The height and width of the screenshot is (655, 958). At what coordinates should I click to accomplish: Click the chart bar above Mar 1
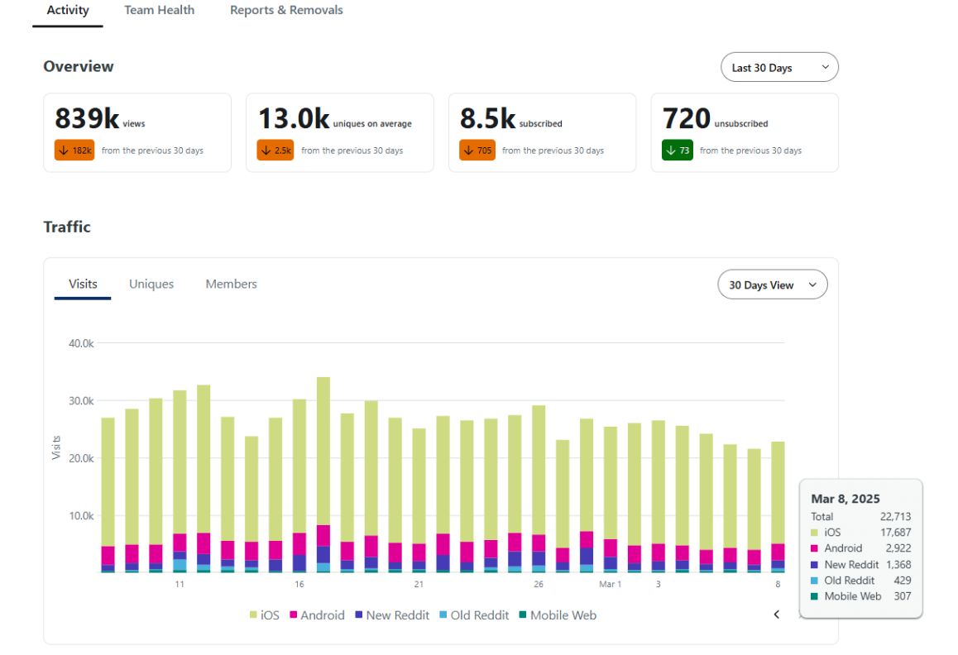[x=611, y=500]
